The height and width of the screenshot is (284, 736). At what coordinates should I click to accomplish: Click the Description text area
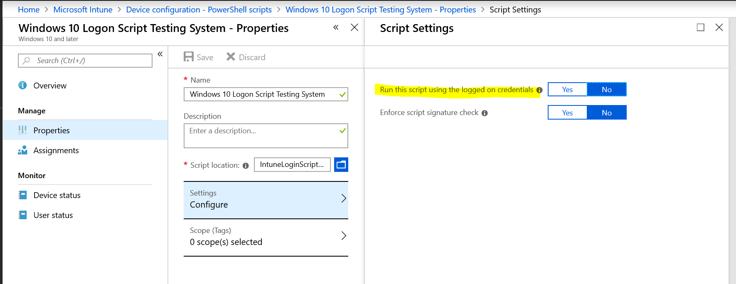coord(266,136)
